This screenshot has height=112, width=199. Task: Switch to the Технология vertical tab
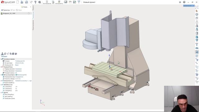pos(33,15)
